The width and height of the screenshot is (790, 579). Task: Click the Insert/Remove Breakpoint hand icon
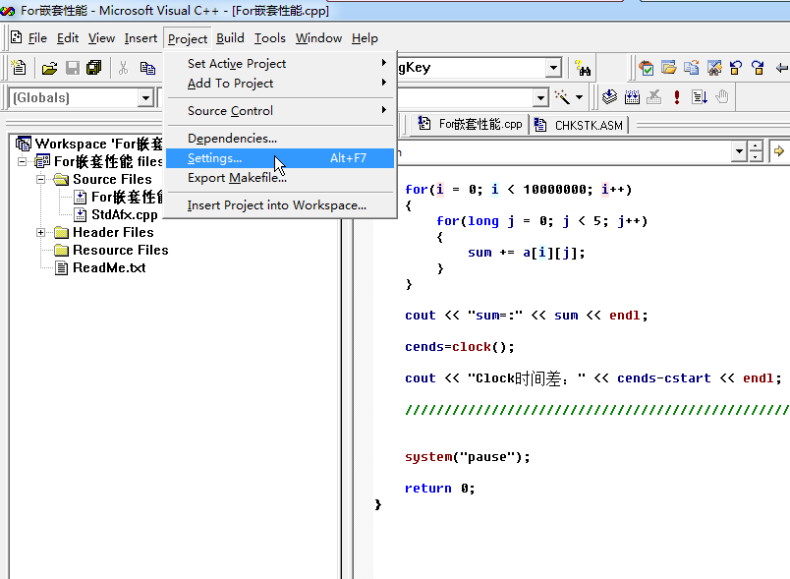pos(722,97)
